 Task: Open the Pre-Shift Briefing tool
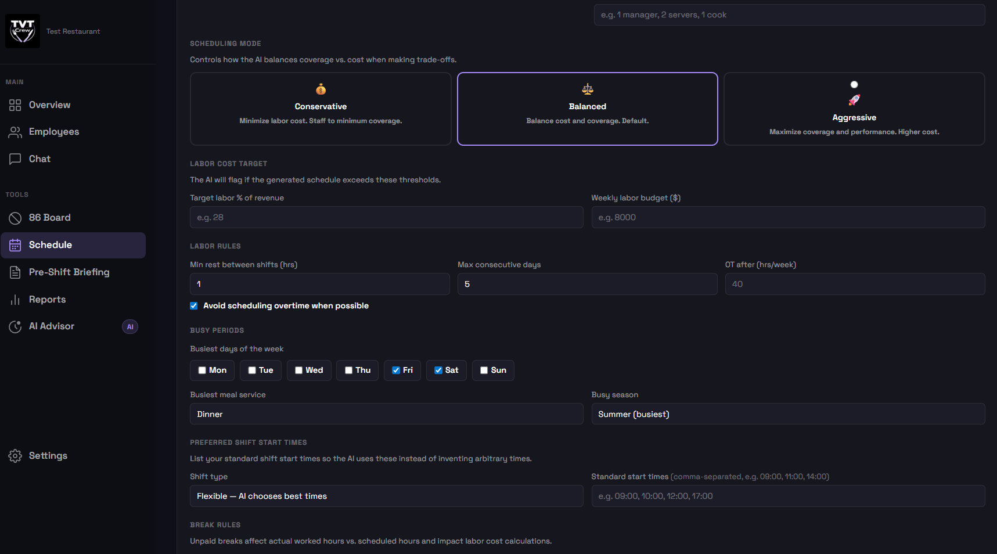pyautogui.click(x=69, y=272)
